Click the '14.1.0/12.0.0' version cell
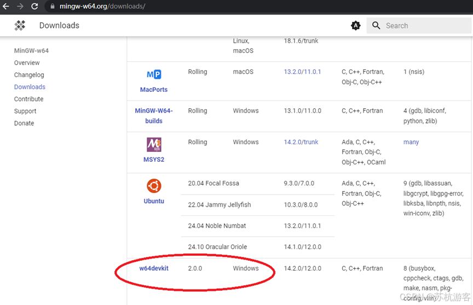The width and height of the screenshot is (473, 305). [x=303, y=247]
